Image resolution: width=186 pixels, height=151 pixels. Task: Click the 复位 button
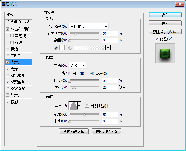pyautogui.click(x=165, y=23)
